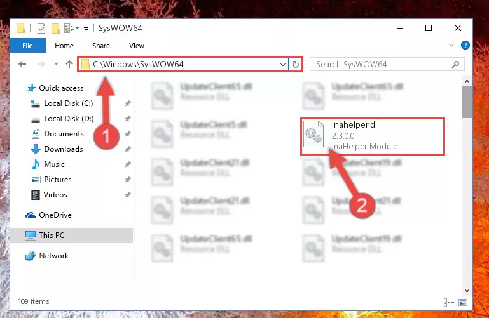The image size is (489, 318).
Task: Refresh the SysWOW64 folder
Action: [x=295, y=64]
